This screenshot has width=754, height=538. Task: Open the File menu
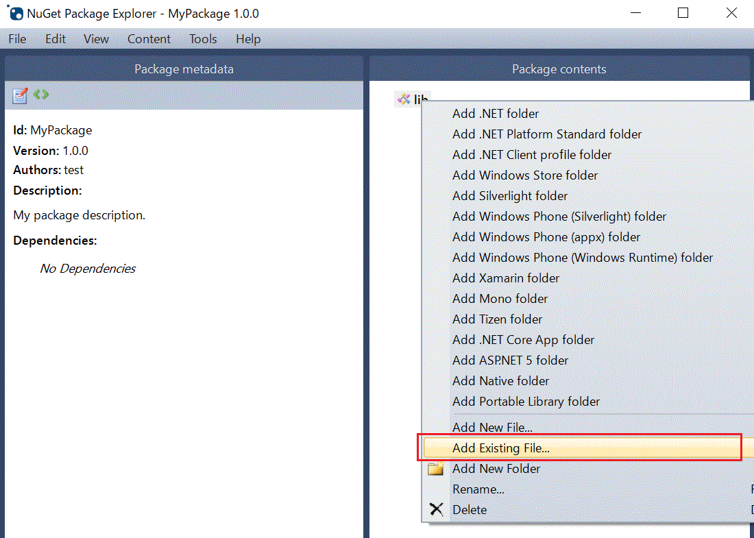coord(17,39)
